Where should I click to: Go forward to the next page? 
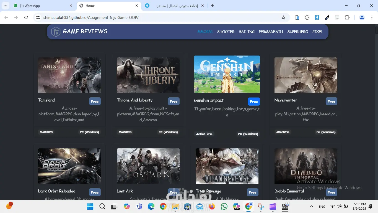[16, 17]
